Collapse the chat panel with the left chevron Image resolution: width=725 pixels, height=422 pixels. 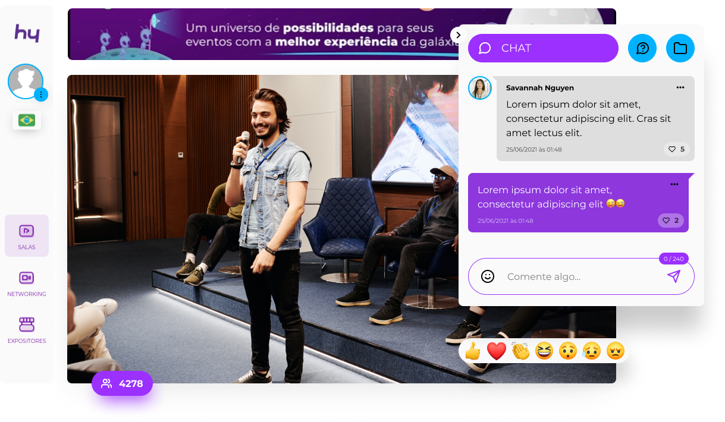(x=458, y=35)
